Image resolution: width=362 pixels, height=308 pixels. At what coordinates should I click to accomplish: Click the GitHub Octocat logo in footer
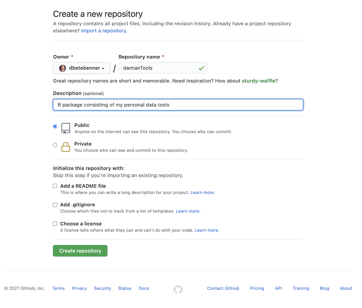178,289
